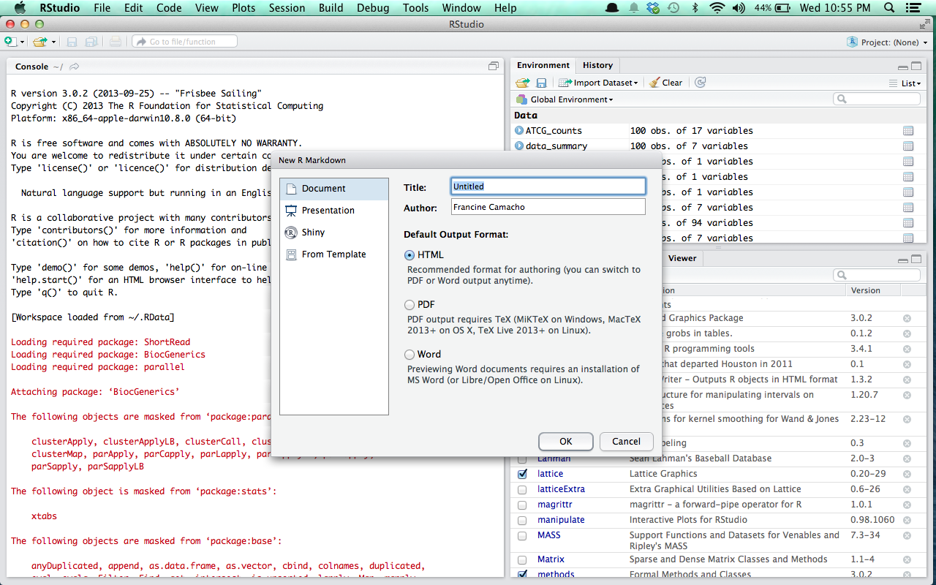936x585 pixels.
Task: Click the Document icon in the New R Markdown dialog
Action: [291, 189]
